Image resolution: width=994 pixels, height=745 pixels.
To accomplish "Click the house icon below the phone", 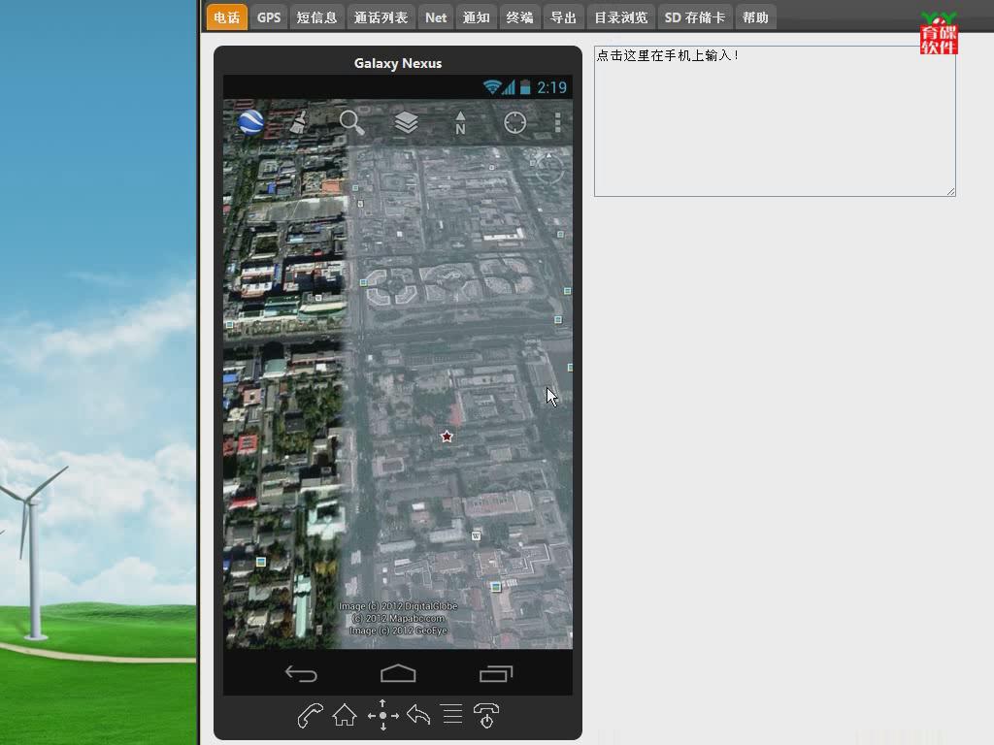I will [x=345, y=715].
